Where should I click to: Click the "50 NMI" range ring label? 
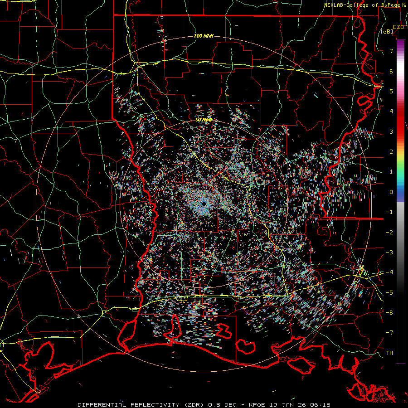pyautogui.click(x=204, y=120)
